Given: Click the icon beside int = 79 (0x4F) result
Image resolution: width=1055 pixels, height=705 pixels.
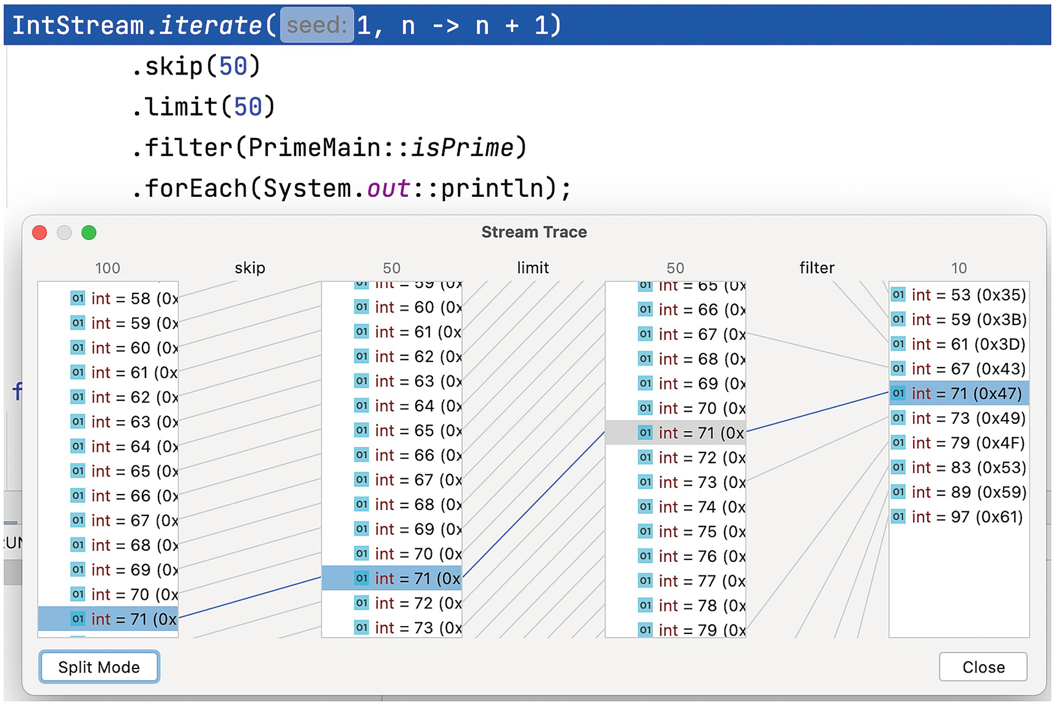Looking at the screenshot, I should tap(898, 443).
